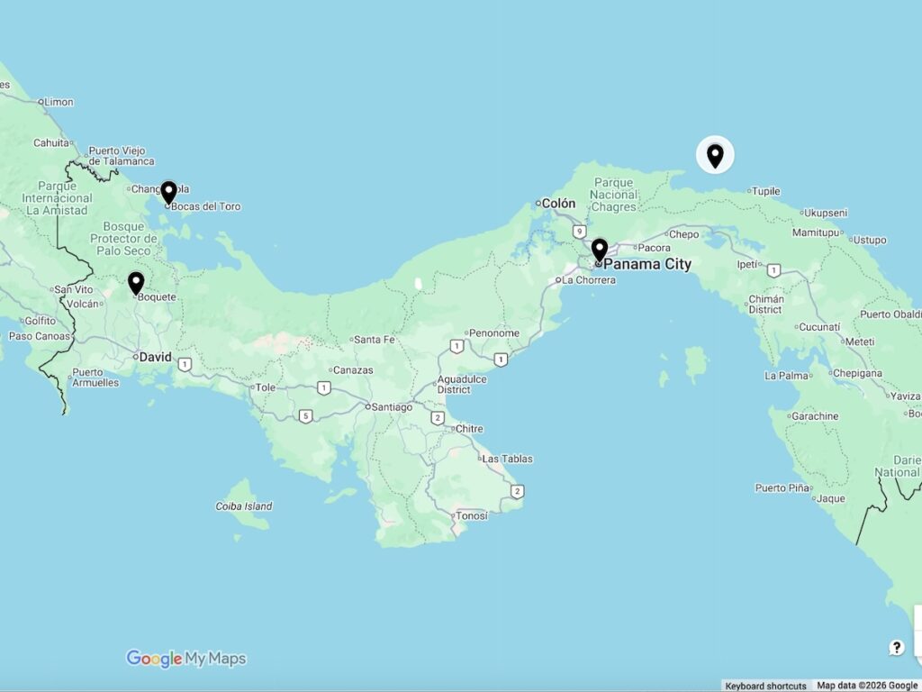
Task: Click the route 1 shield near David
Action: pyautogui.click(x=185, y=365)
